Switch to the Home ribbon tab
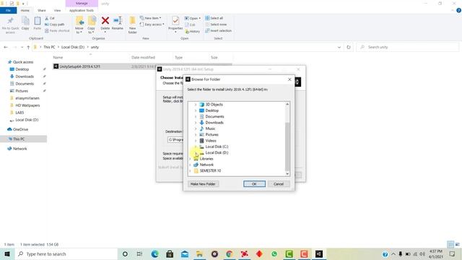 click(25, 10)
